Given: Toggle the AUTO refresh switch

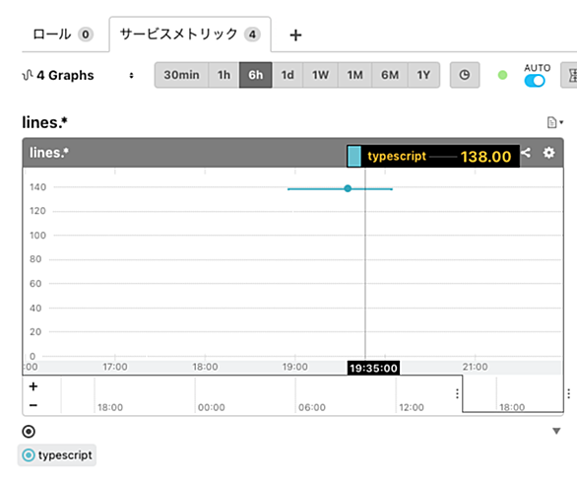Looking at the screenshot, I should click(x=535, y=81).
